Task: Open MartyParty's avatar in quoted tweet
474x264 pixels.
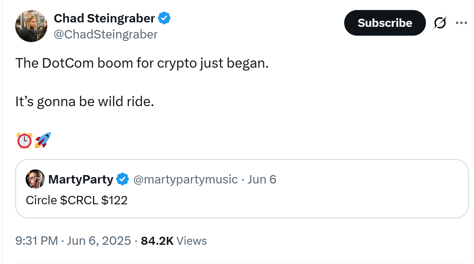Action: [35, 179]
